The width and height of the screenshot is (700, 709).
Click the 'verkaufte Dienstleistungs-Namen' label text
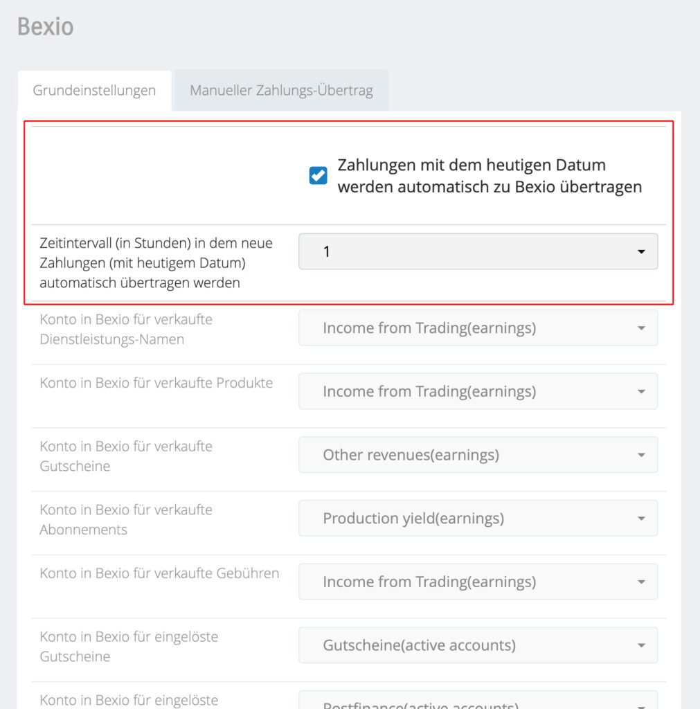point(126,330)
